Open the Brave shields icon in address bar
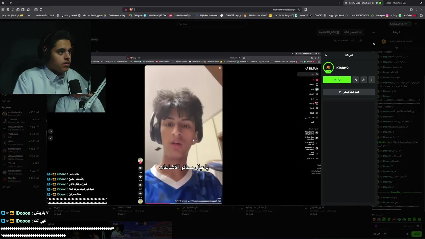Screen dimensions: 425x239 tap(131, 10)
